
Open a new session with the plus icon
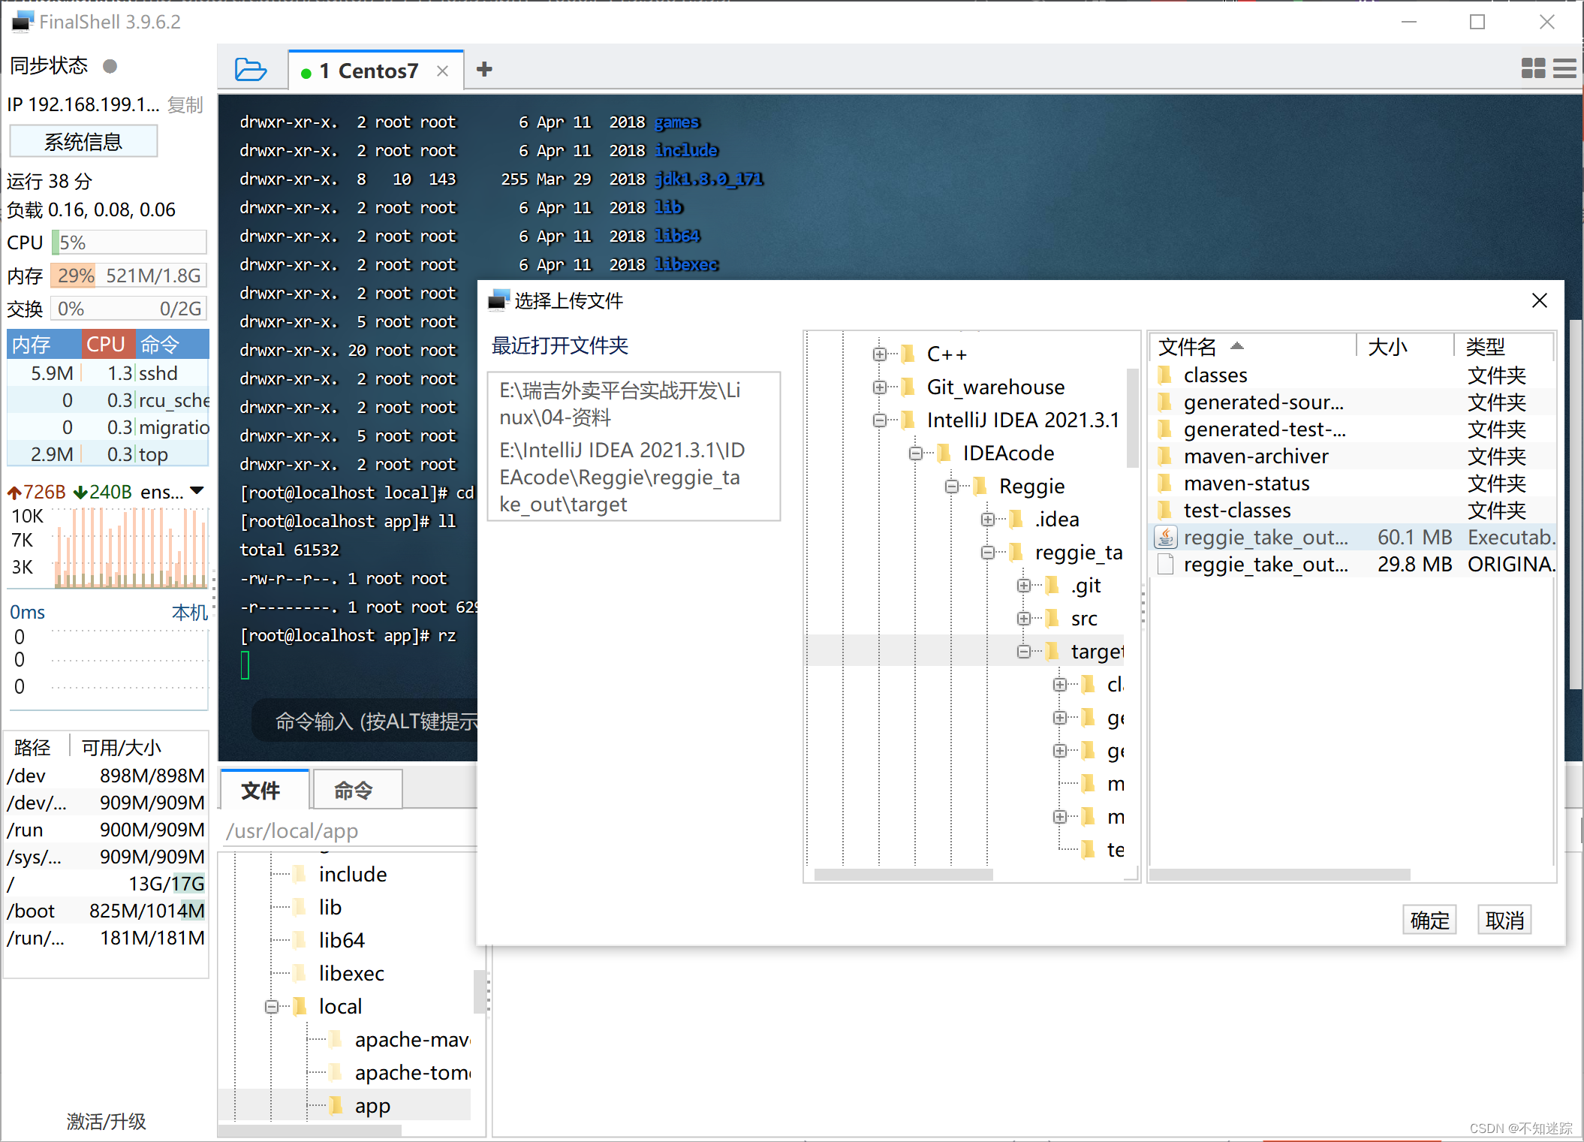[484, 69]
